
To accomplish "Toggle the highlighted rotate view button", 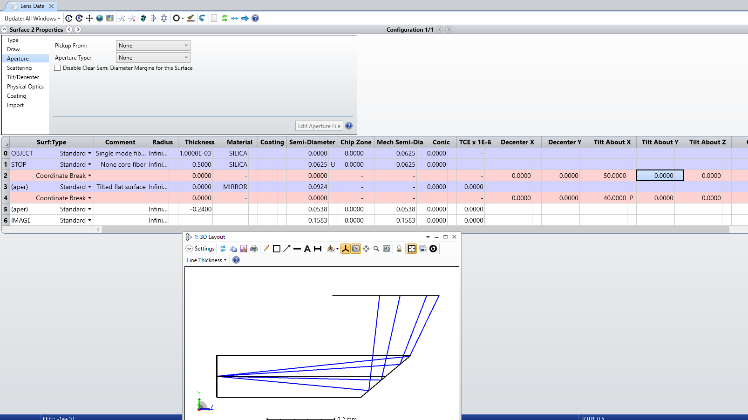I will point(356,249).
